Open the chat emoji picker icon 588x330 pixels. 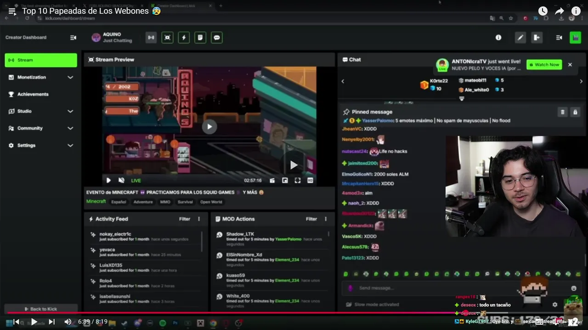[x=574, y=288]
